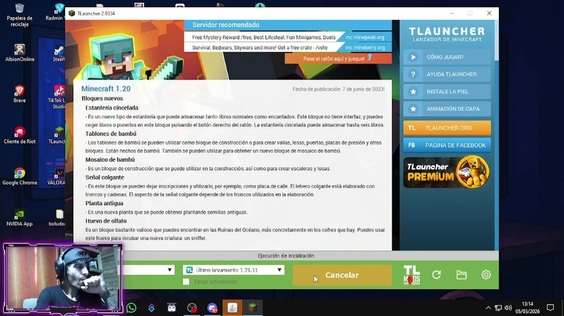Image resolution: width=564 pixels, height=316 pixels.
Task: Open Google Chrome desktop shortcut
Action: tap(19, 176)
